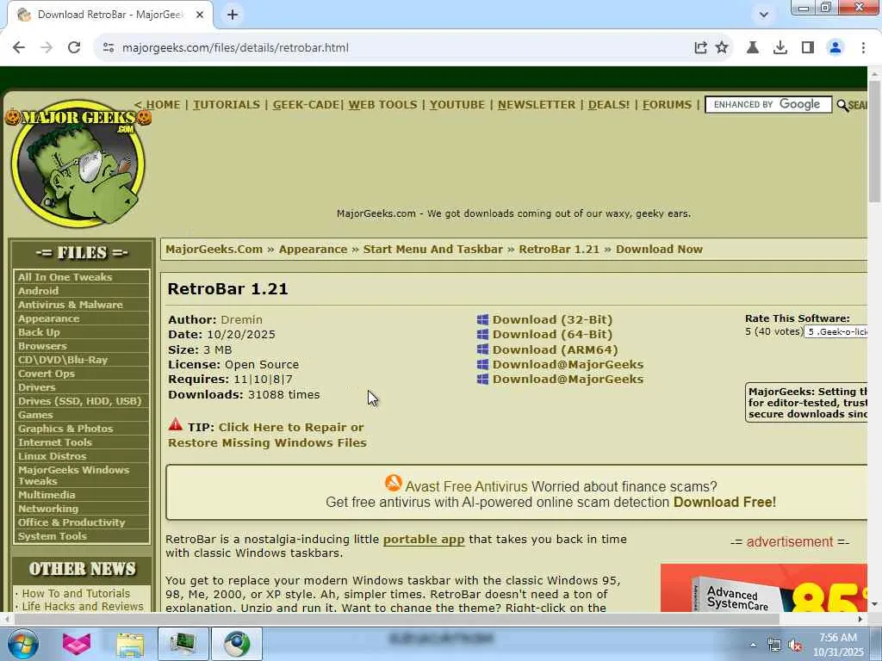The image size is (882, 661).
Task: Open the rating Geek-o-licious dropdown
Action: coord(835,331)
